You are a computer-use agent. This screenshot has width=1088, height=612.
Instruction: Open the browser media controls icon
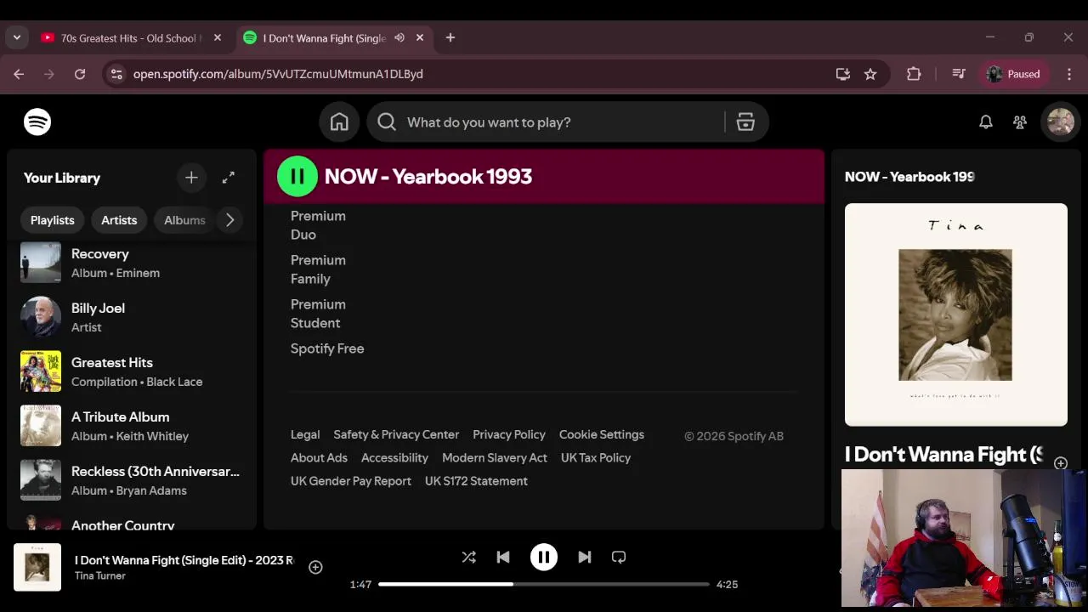point(959,74)
